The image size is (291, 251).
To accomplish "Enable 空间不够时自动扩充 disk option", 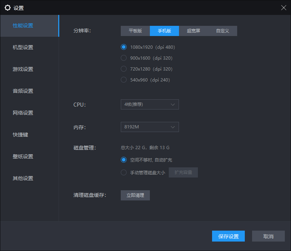I will [x=124, y=160].
